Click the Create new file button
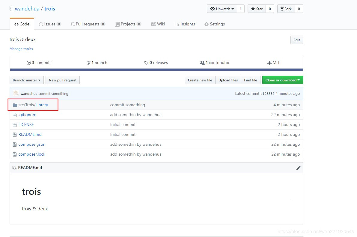The width and height of the screenshot is (357, 237). pyautogui.click(x=200, y=80)
